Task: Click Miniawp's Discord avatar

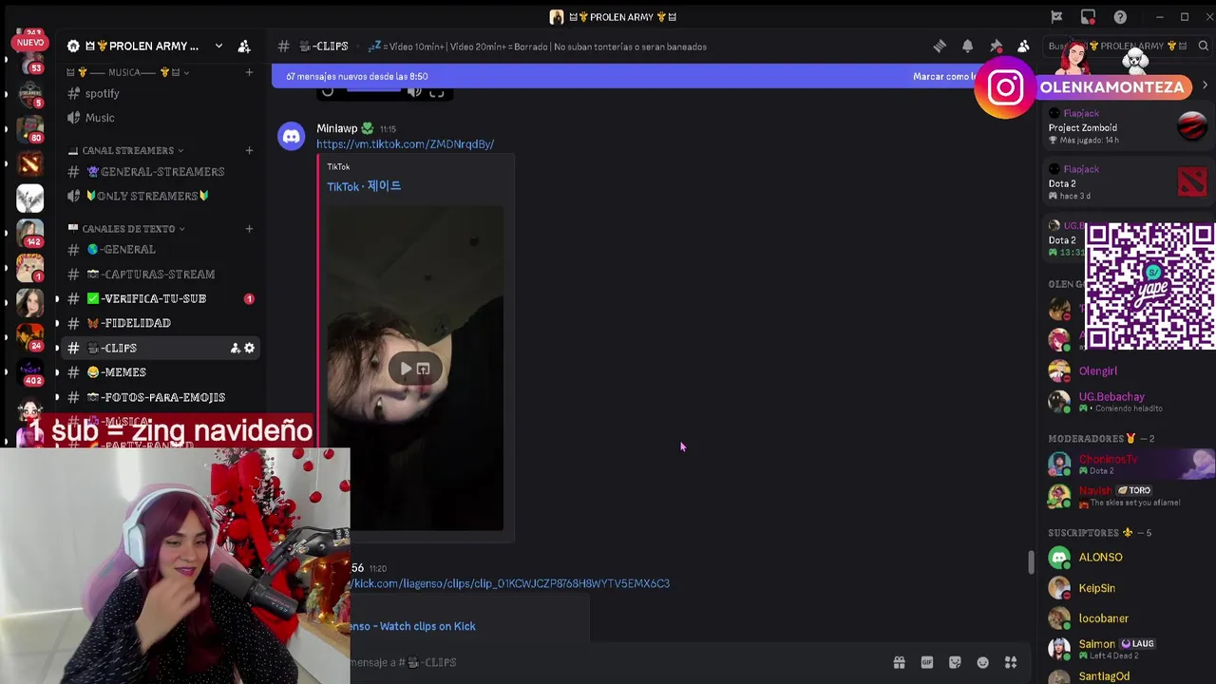Action: [x=292, y=137]
